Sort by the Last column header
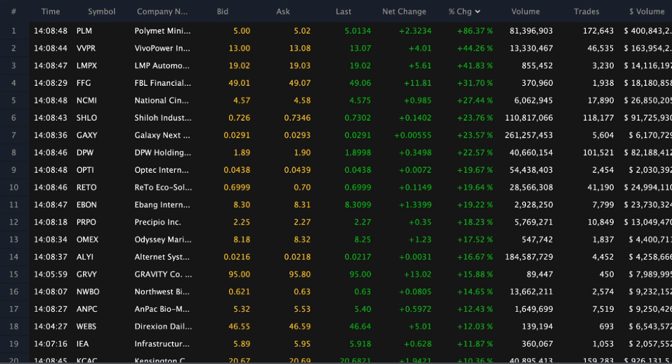Screen dimensions: 672x364 tap(343, 11)
